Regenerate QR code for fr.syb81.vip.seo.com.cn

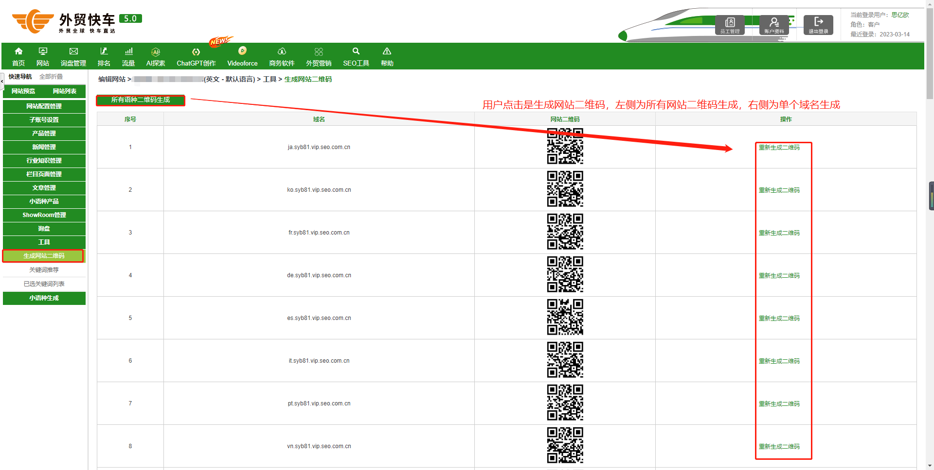click(779, 233)
